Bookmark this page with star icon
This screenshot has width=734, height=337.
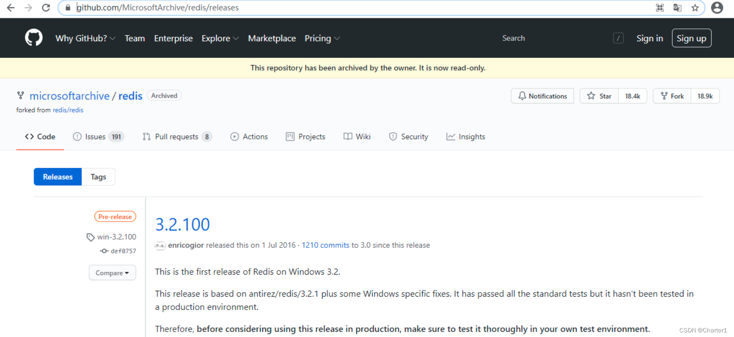click(695, 8)
